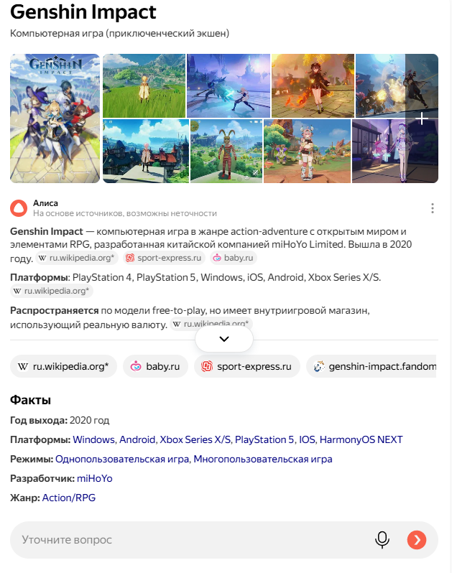Open the Genshin Impact cover art thumbnail
The width and height of the screenshot is (452, 573).
click(55, 118)
